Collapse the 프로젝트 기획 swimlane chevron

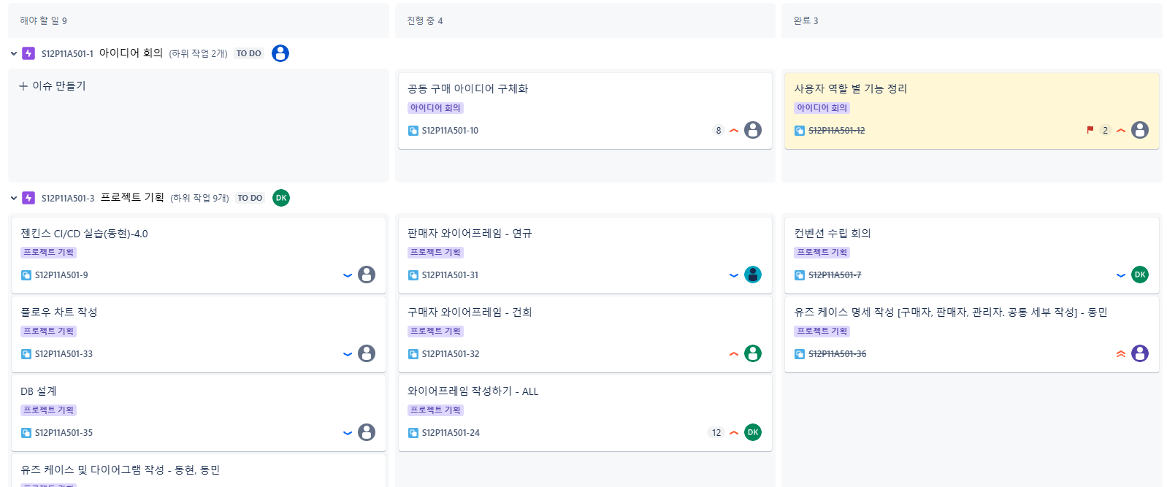coord(14,198)
